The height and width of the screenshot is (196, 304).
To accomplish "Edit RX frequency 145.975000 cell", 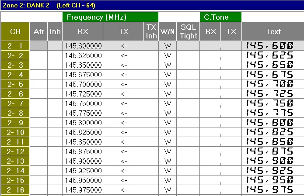I will coord(83,190).
